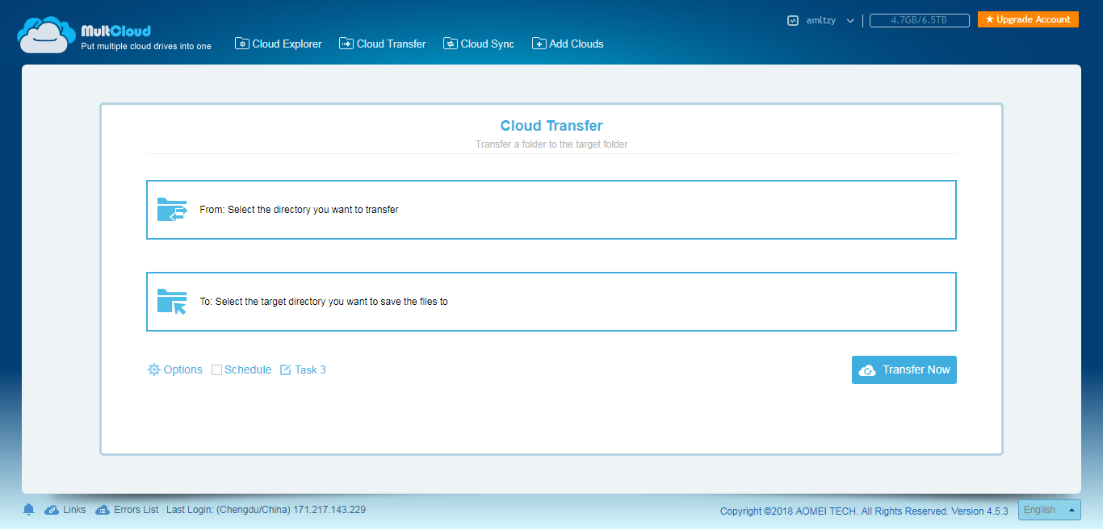Click the Transfer Now button
The height and width of the screenshot is (530, 1103).
[x=904, y=369]
